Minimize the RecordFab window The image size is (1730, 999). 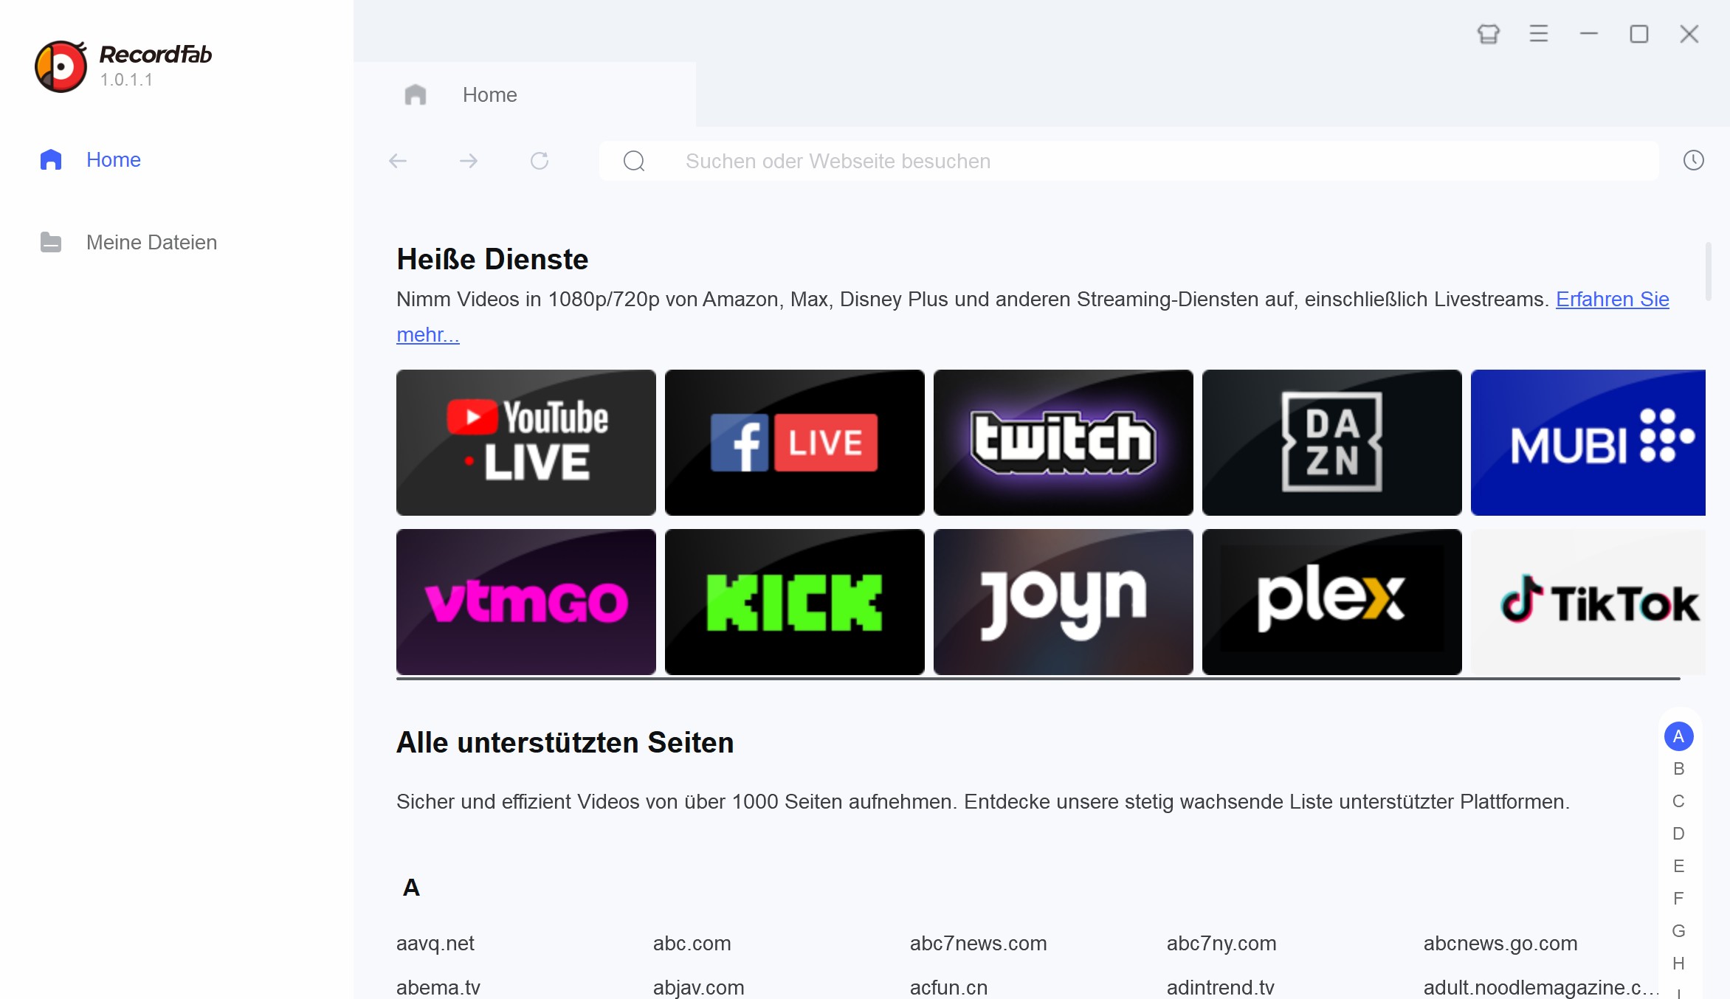point(1588,34)
